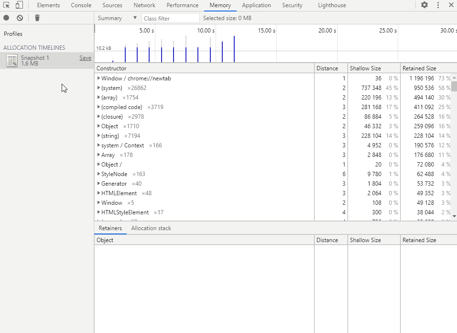Click the ALLOCATION TIMELINES section label
457x333 pixels.
tap(34, 47)
